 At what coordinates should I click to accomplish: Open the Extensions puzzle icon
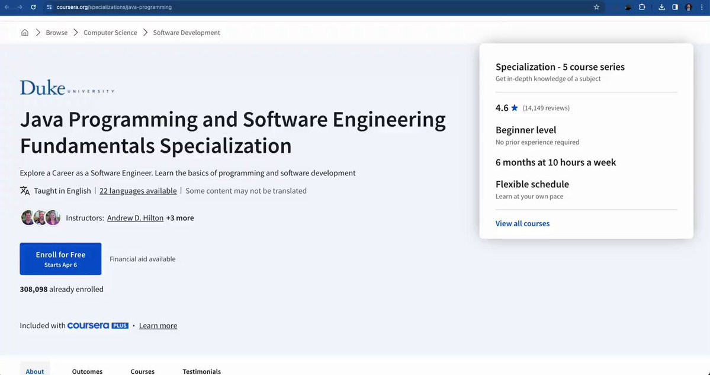tap(642, 7)
